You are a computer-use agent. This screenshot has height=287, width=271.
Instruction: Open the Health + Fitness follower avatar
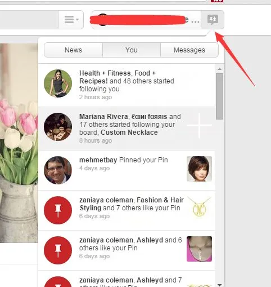pyautogui.click(x=58, y=83)
